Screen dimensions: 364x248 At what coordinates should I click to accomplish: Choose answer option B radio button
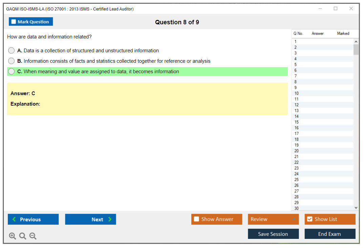pyautogui.click(x=12, y=61)
